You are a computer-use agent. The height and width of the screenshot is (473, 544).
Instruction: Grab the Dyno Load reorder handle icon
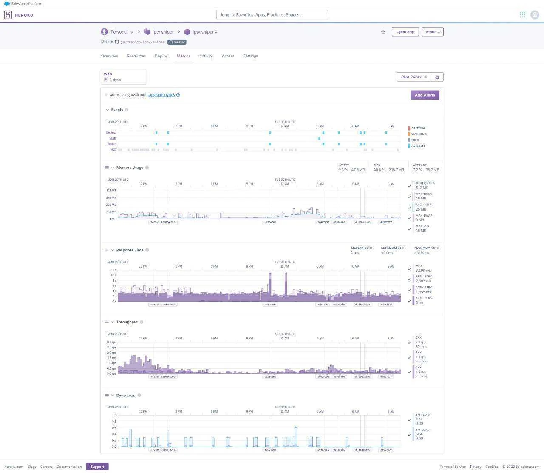(x=107, y=395)
